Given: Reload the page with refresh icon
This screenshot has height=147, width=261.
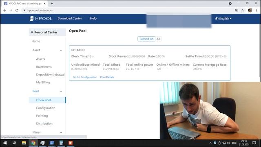Looking at the screenshot, I should click(17, 10).
